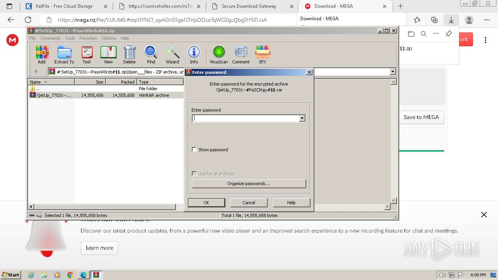Image resolution: width=498 pixels, height=280 pixels.
Task: Refresh the MEGA page
Action: click(28, 20)
